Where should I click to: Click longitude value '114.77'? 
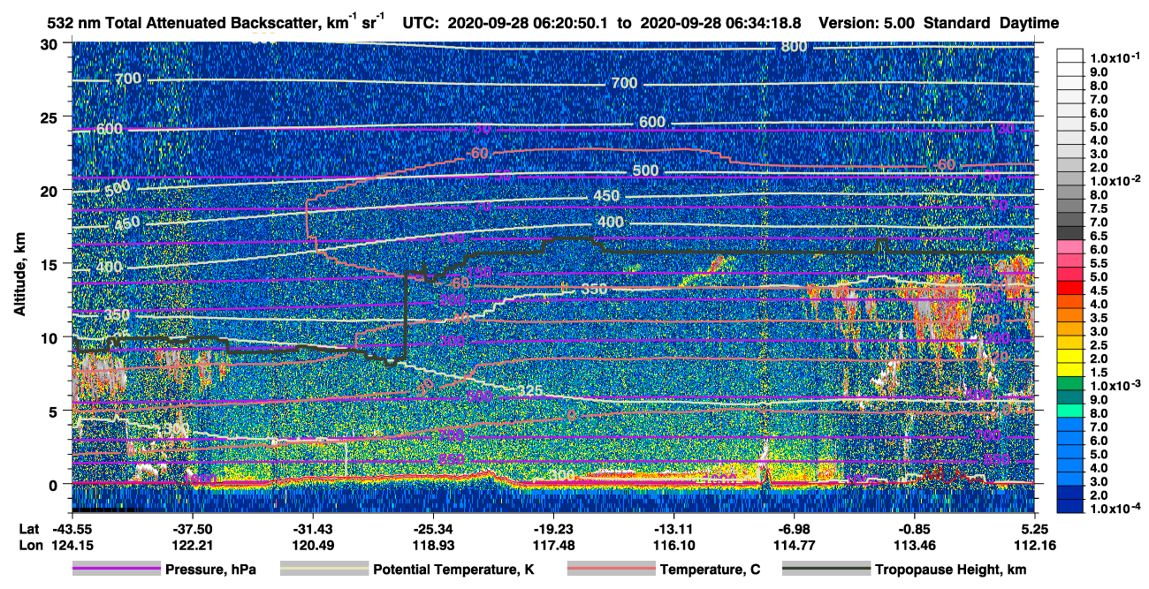point(795,545)
